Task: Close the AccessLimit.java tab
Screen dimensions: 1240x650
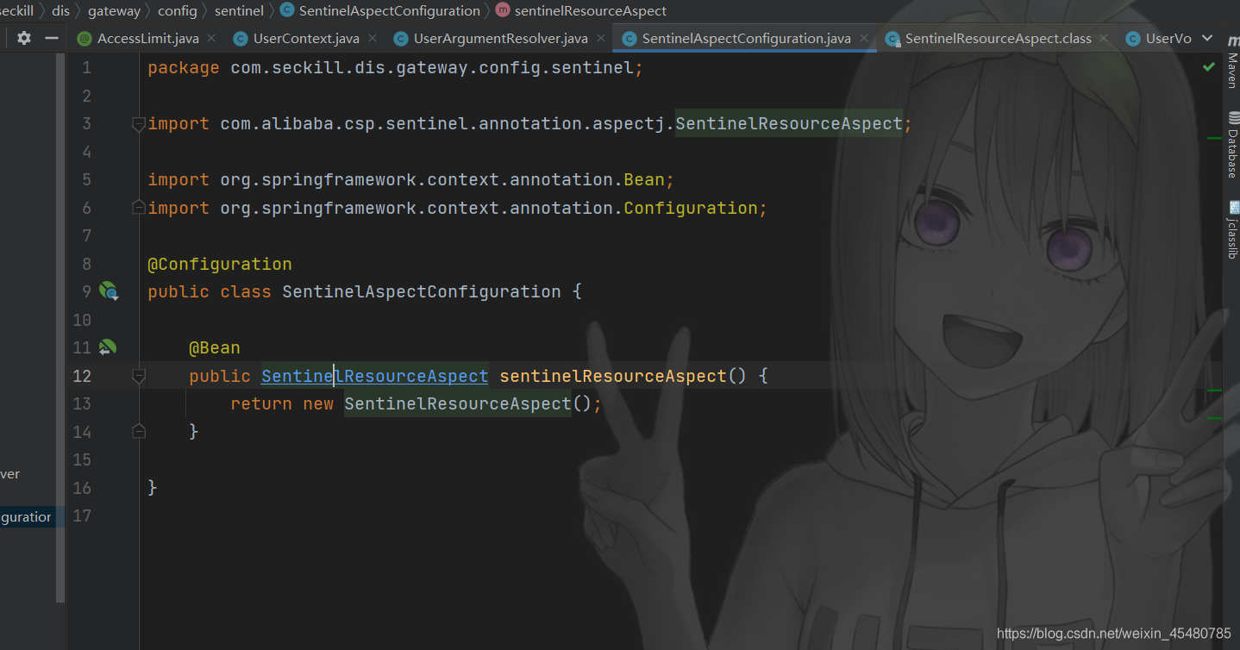Action: (x=212, y=39)
